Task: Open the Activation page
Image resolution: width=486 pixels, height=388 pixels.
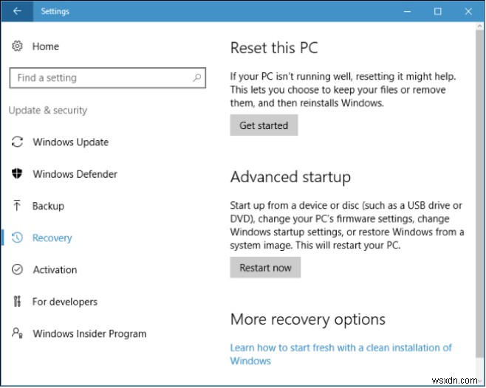Action: pyautogui.click(x=55, y=270)
